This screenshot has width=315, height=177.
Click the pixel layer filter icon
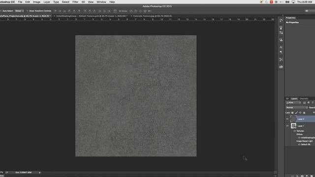click(304, 103)
